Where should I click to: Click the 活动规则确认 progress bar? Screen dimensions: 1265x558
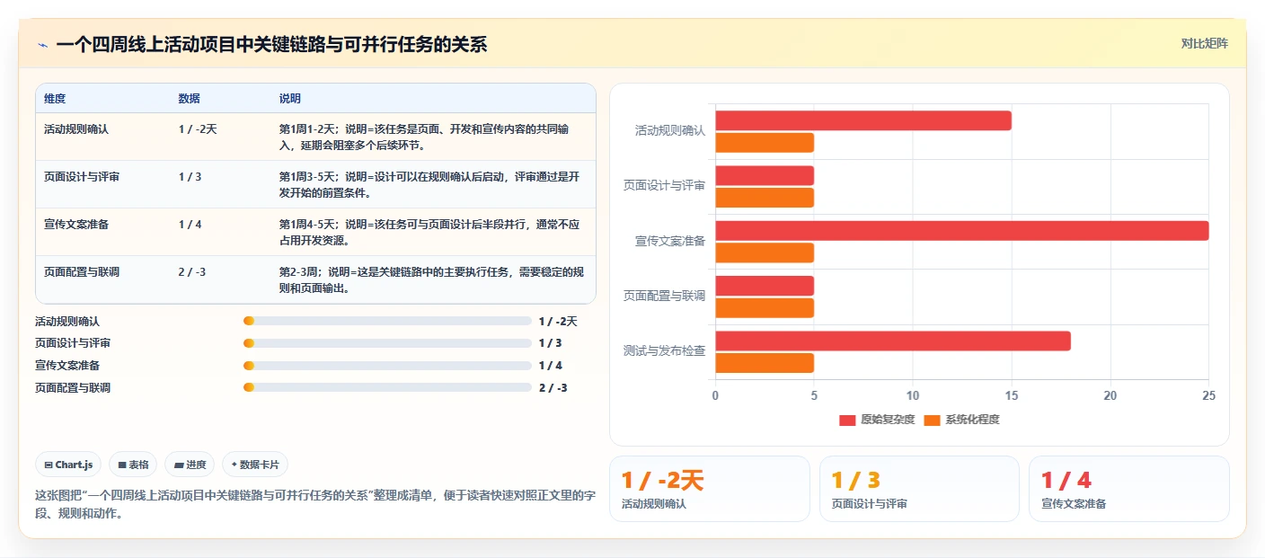click(x=387, y=321)
